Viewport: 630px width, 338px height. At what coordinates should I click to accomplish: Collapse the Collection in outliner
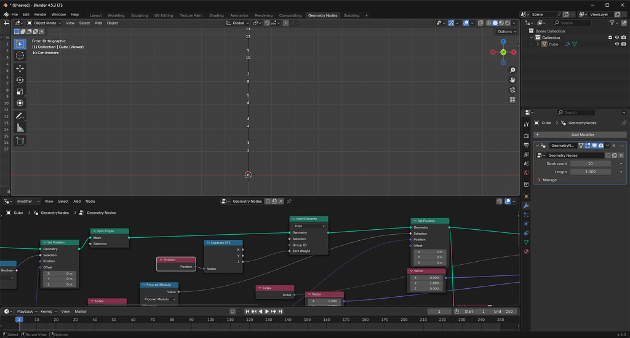coord(532,37)
